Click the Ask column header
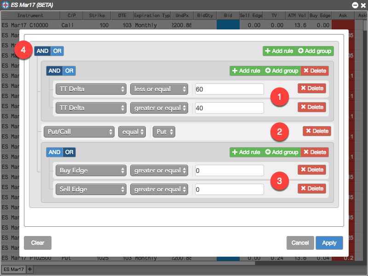 [343, 16]
